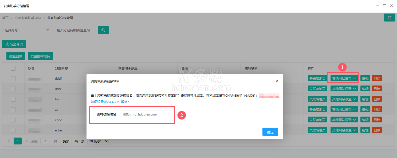Image resolution: width=397 pixels, height=158 pixels.
Task: Open 企微获客助手加粉 breadcrumb item
Action: [x=28, y=18]
